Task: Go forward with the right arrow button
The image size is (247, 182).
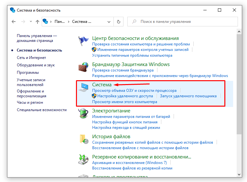Action: click(23, 22)
